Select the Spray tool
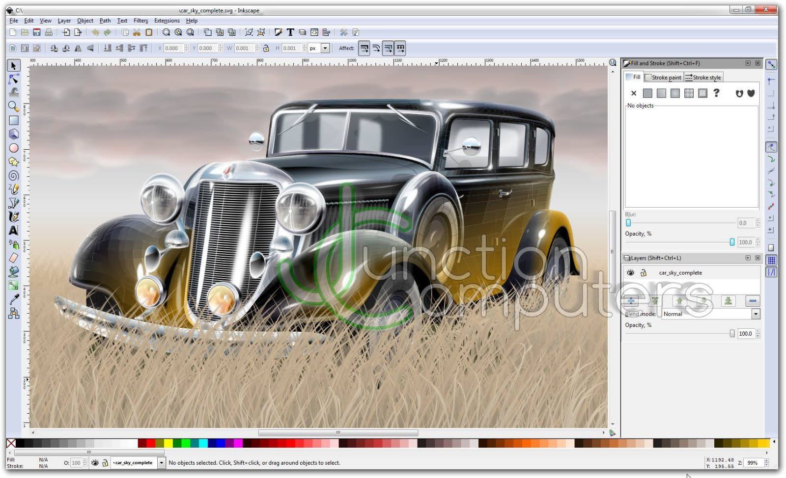 click(13, 244)
